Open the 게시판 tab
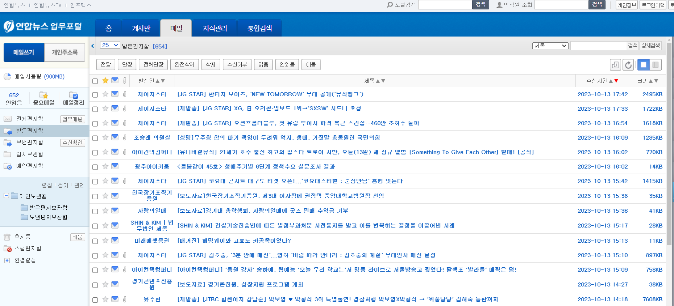 pos(141,28)
